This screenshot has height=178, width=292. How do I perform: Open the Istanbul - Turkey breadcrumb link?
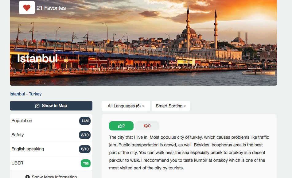(25, 94)
